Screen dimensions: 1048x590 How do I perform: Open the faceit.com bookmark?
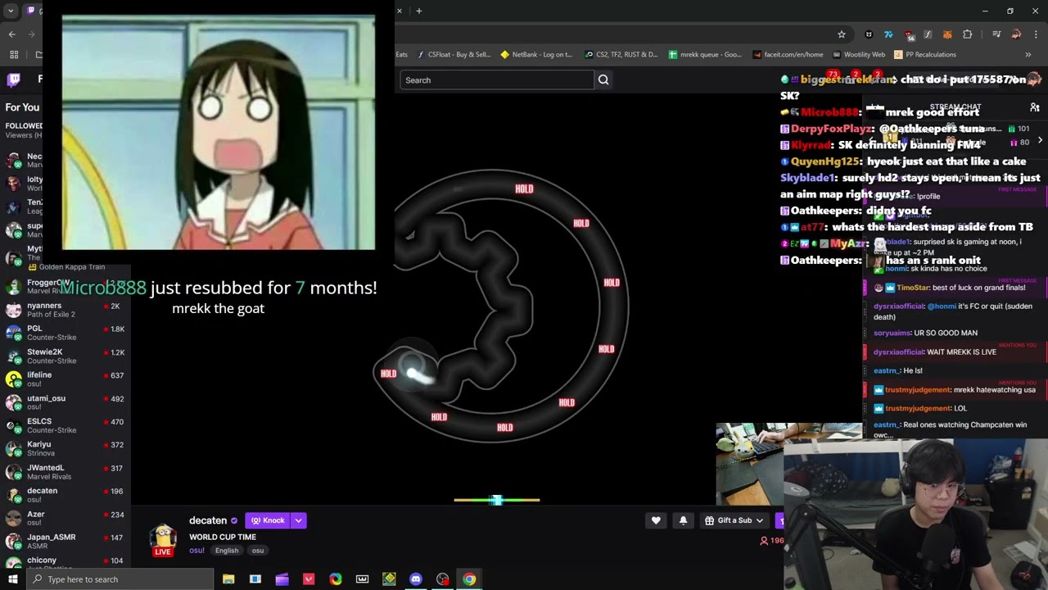788,55
